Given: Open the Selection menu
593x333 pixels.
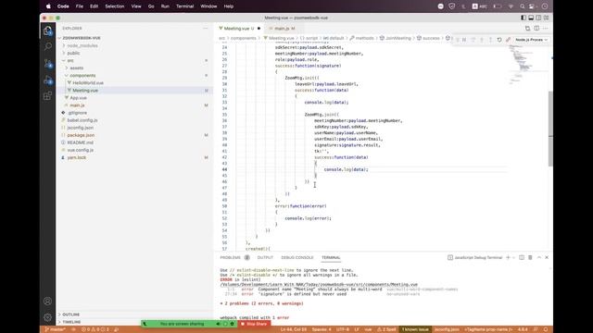Looking at the screenshot, I should coord(115,6).
